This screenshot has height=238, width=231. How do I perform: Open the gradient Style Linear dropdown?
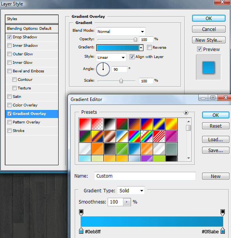(111, 57)
